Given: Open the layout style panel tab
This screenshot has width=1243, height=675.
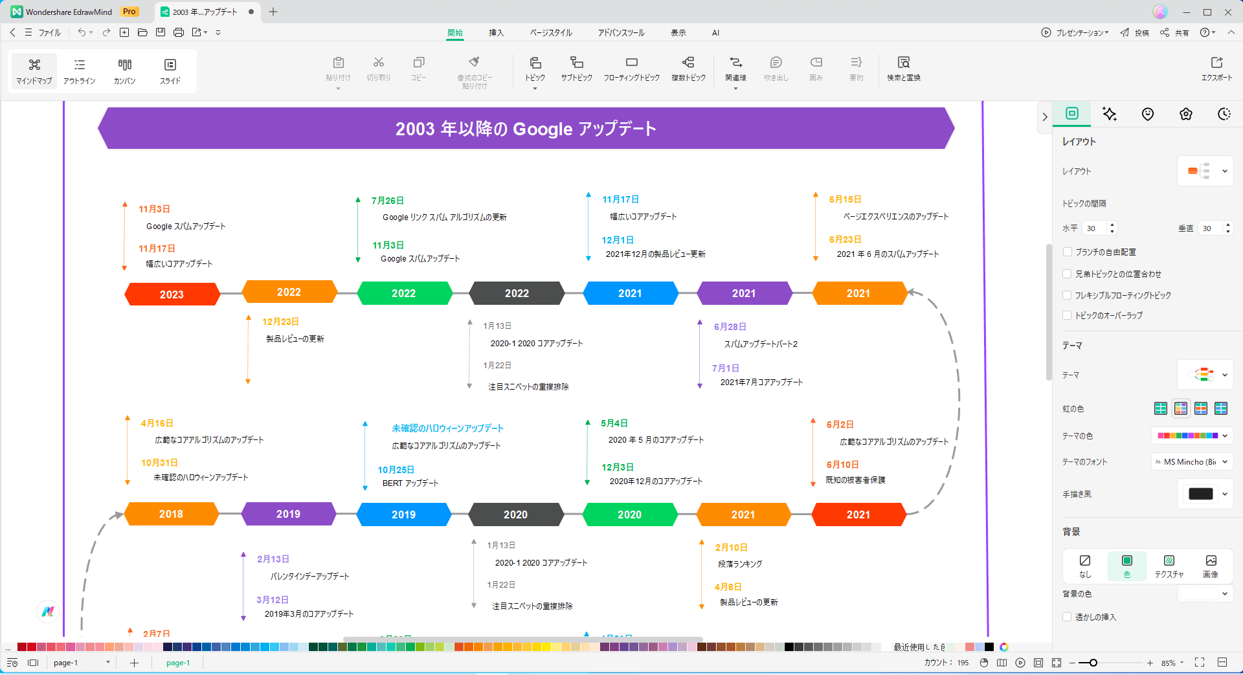Looking at the screenshot, I should click(1072, 114).
